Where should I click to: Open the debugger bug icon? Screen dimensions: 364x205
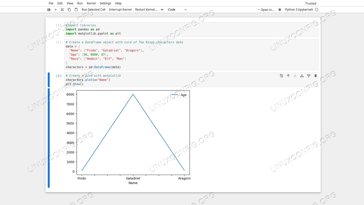[x=280, y=10]
